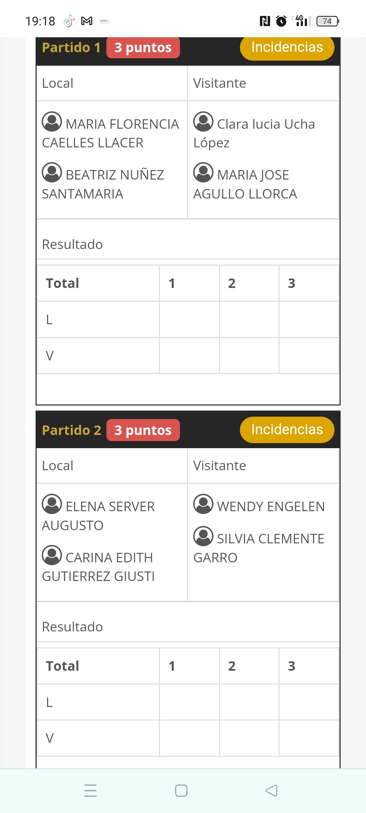Tap avatar icon of Maria Jose Agullo Llorca
Viewport: 366px width, 813px height.
coord(203,172)
